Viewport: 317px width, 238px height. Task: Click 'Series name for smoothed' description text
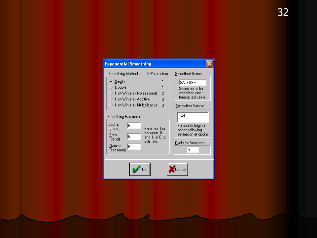point(193,93)
